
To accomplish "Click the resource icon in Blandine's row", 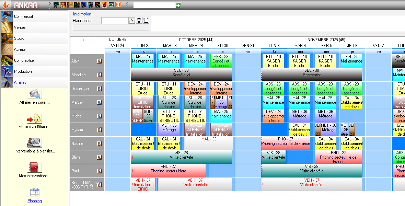I will pos(99,75).
